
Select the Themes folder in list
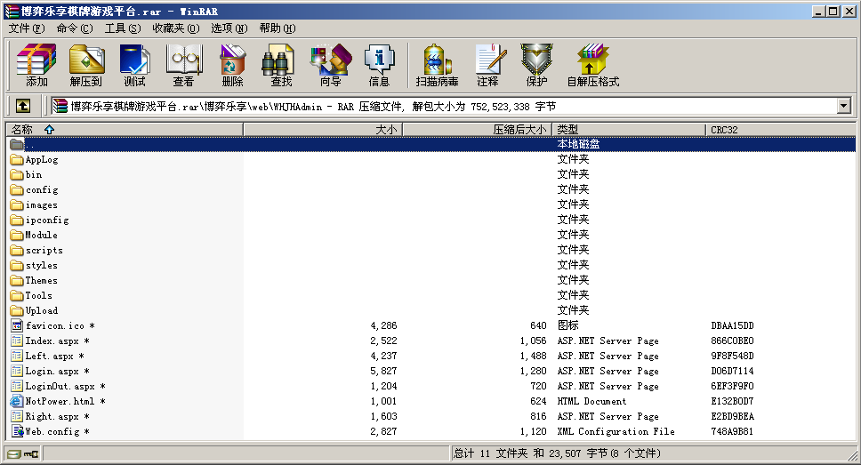(41, 280)
